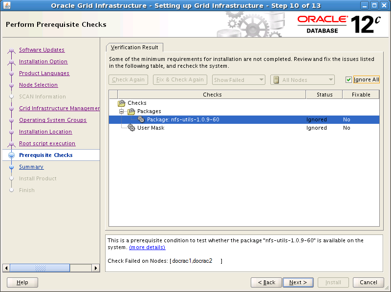Click the User Mask gear icon

click(131, 128)
